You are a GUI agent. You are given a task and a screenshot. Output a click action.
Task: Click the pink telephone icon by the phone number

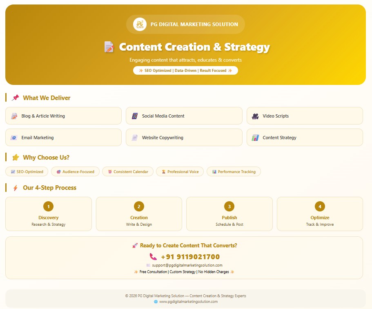click(x=153, y=257)
